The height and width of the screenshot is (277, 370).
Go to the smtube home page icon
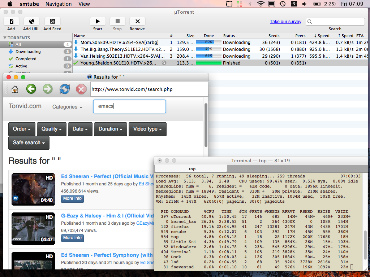click(x=14, y=89)
